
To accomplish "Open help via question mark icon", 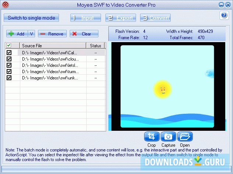I will tap(224, 15).
